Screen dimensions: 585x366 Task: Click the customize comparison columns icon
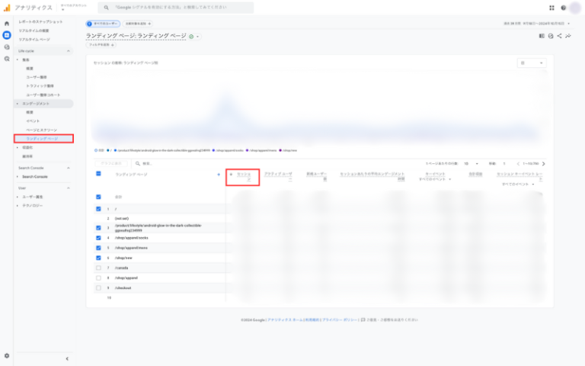point(542,36)
